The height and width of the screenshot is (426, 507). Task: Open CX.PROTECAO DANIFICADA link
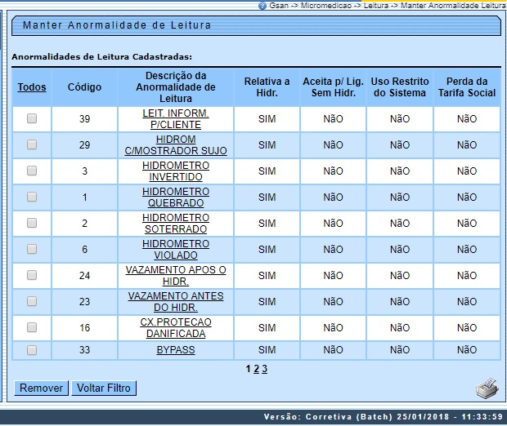[x=176, y=328]
